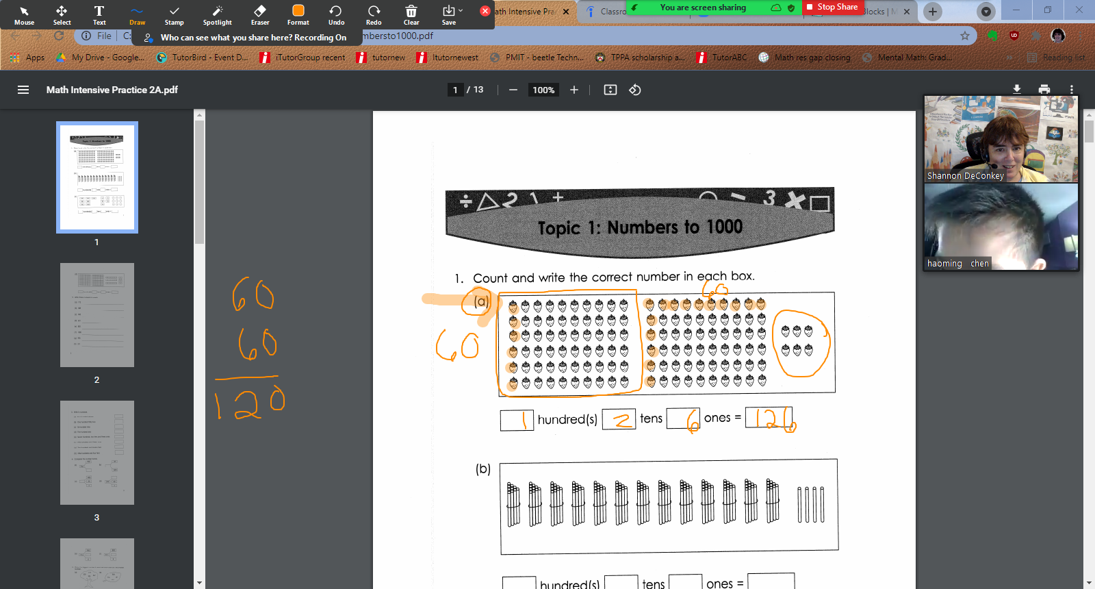Open TPPA scholarship bookmark
Screen dimensions: 1095x589
(640, 58)
